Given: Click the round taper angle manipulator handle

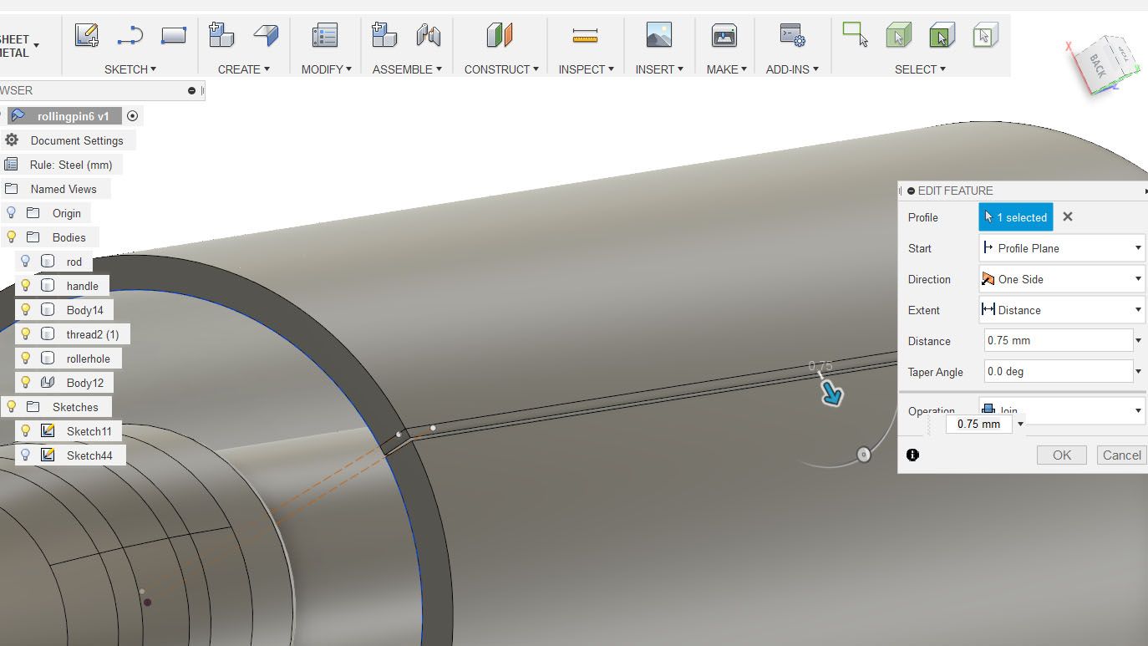Looking at the screenshot, I should click(x=864, y=455).
